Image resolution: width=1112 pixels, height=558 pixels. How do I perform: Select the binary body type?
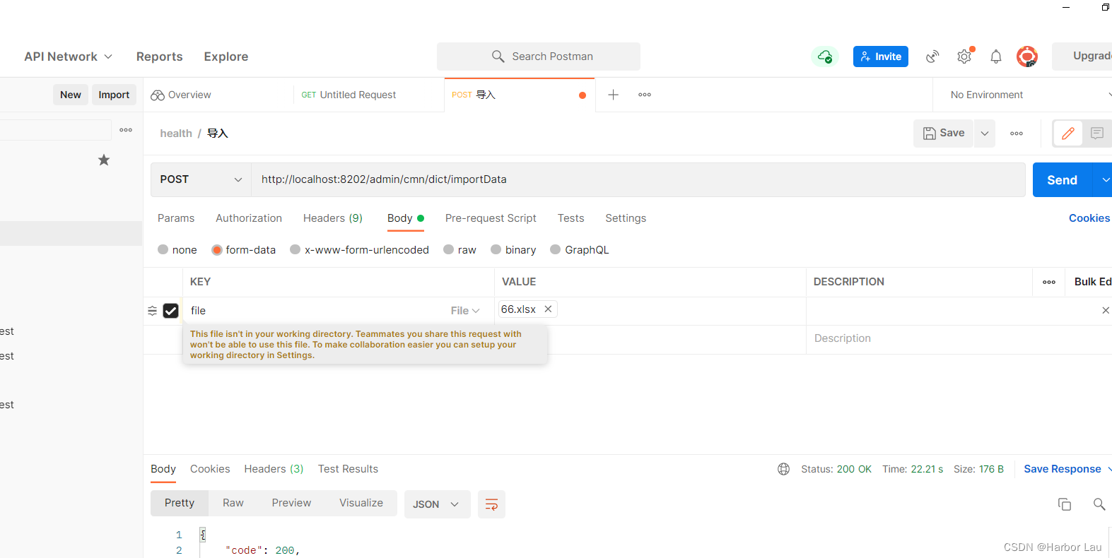(496, 249)
